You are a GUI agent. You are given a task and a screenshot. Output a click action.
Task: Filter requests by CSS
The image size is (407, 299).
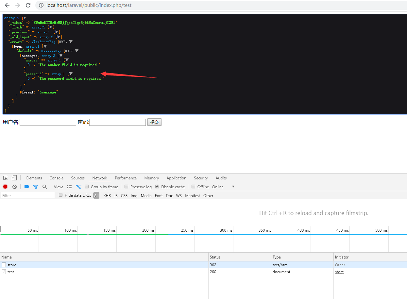[x=124, y=196]
